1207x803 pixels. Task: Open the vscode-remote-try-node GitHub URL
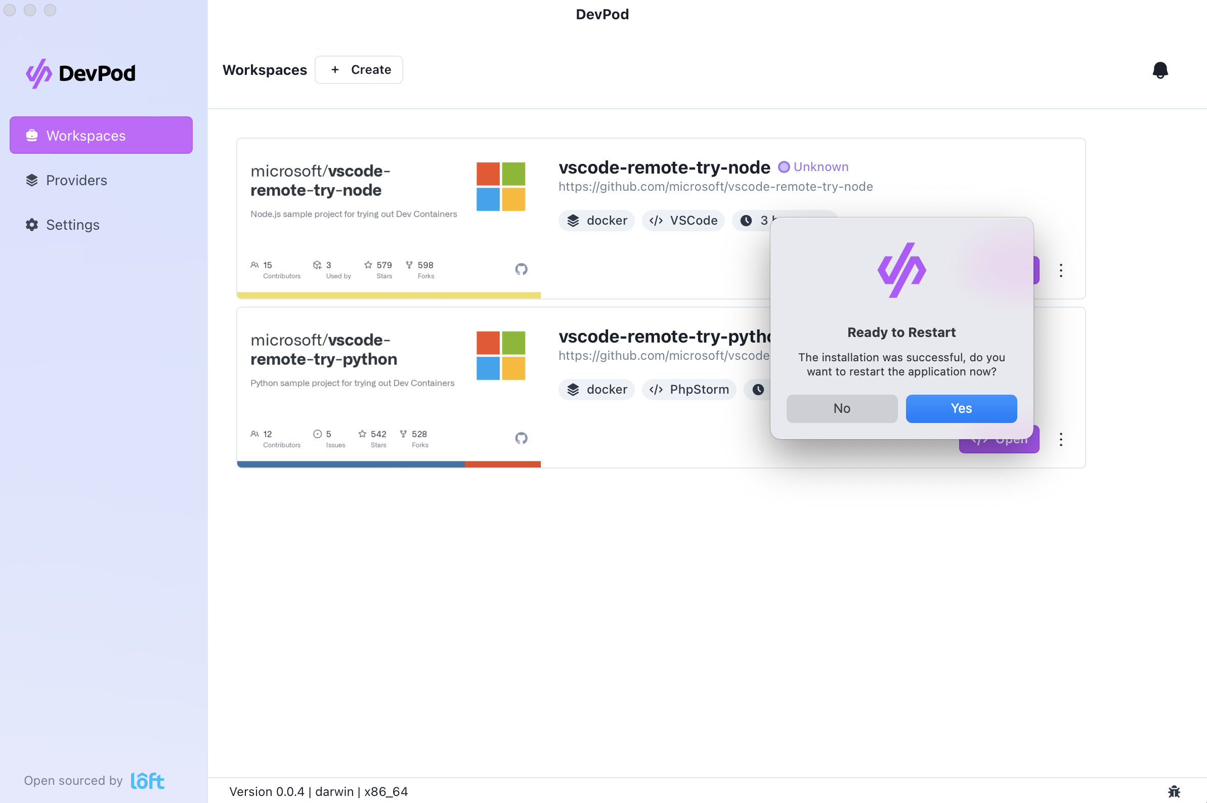(715, 187)
